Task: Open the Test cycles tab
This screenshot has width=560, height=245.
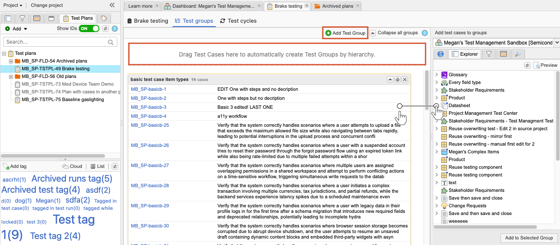Action: 238,21
